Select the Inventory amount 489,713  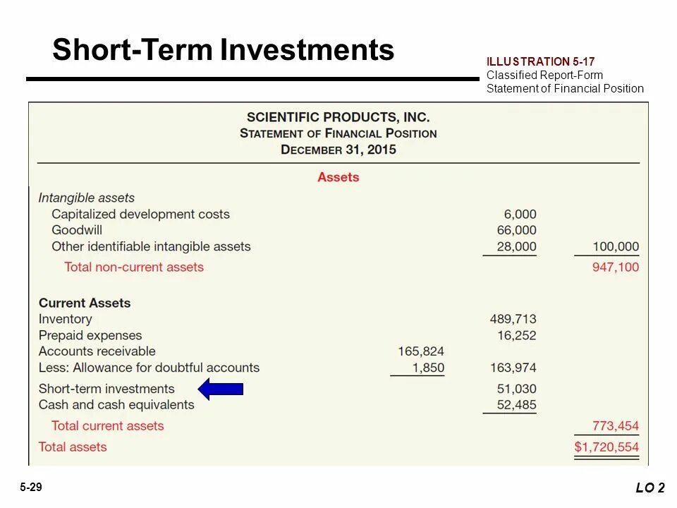[513, 319]
